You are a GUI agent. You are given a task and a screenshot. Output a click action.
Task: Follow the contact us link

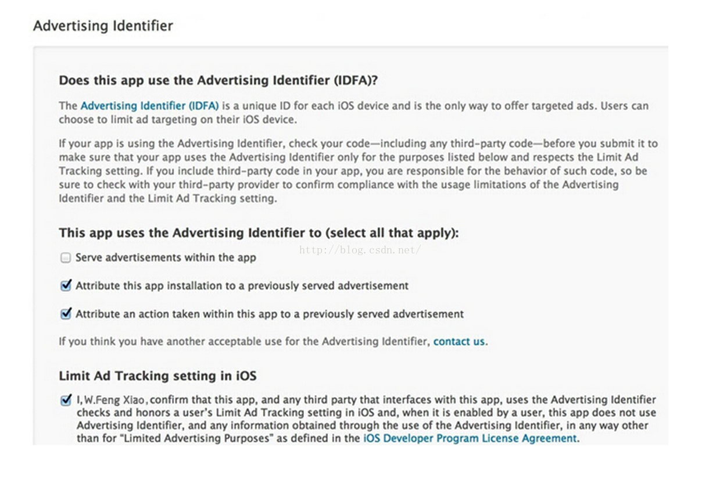459,342
